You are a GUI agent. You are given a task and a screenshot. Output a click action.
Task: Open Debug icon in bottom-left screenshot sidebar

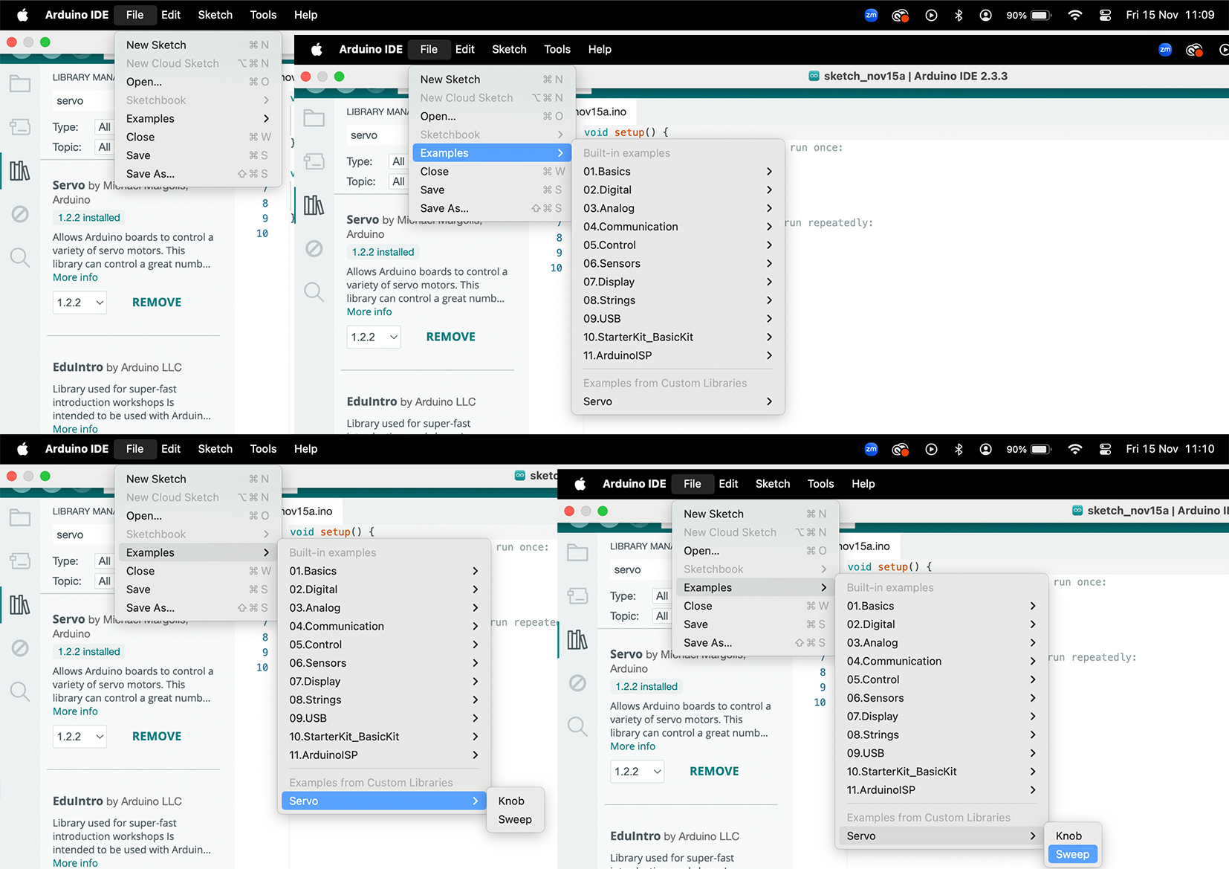coord(20,648)
